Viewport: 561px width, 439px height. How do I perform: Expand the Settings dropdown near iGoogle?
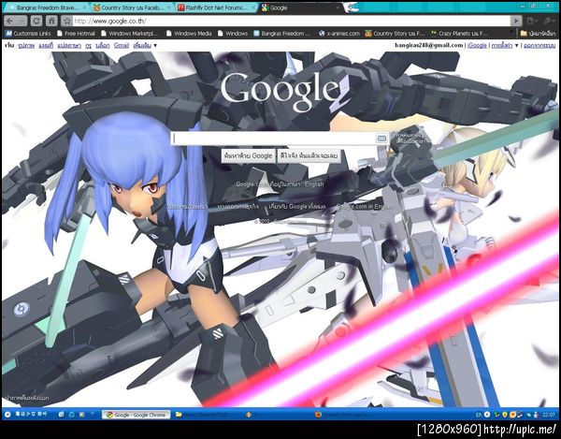coord(505,46)
